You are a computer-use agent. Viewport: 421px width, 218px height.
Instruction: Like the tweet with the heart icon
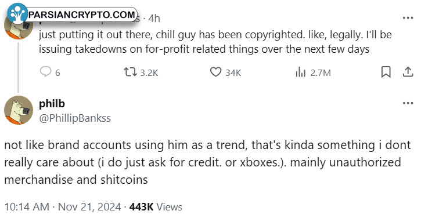coord(215,72)
